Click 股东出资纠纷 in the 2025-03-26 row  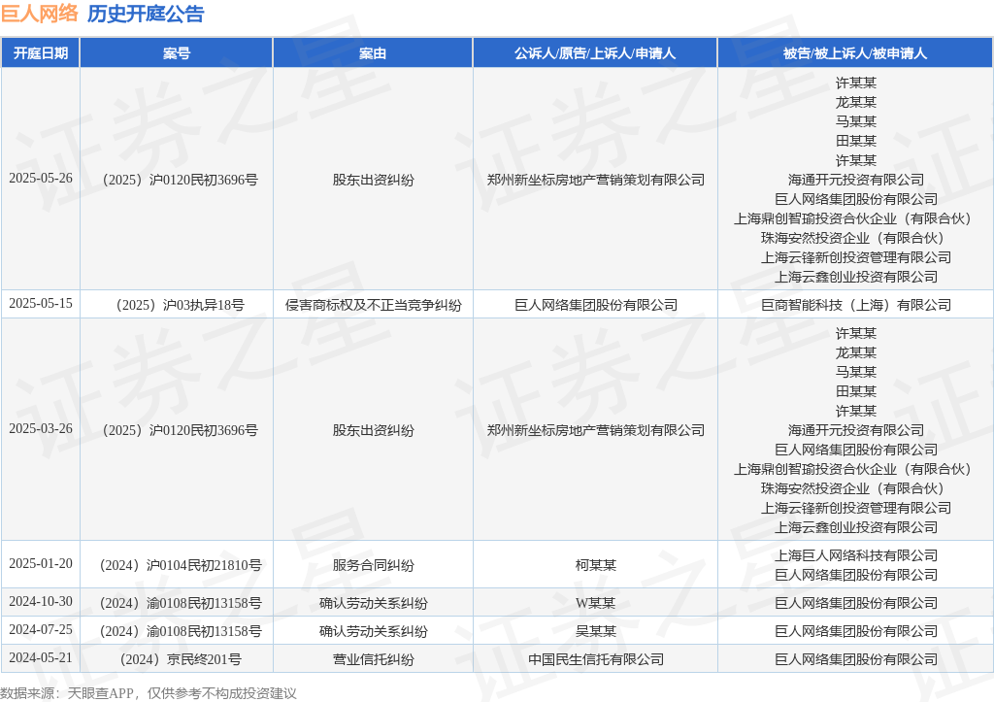tap(373, 430)
